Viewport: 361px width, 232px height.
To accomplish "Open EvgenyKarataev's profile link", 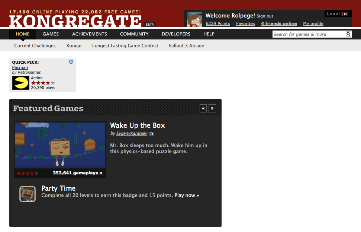I will (x=132, y=133).
